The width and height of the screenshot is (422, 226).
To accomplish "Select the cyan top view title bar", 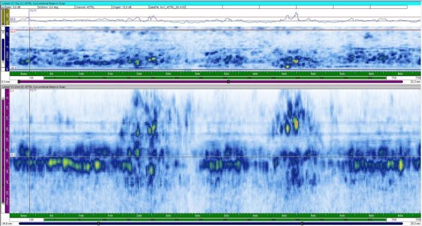I will [x=211, y=3].
